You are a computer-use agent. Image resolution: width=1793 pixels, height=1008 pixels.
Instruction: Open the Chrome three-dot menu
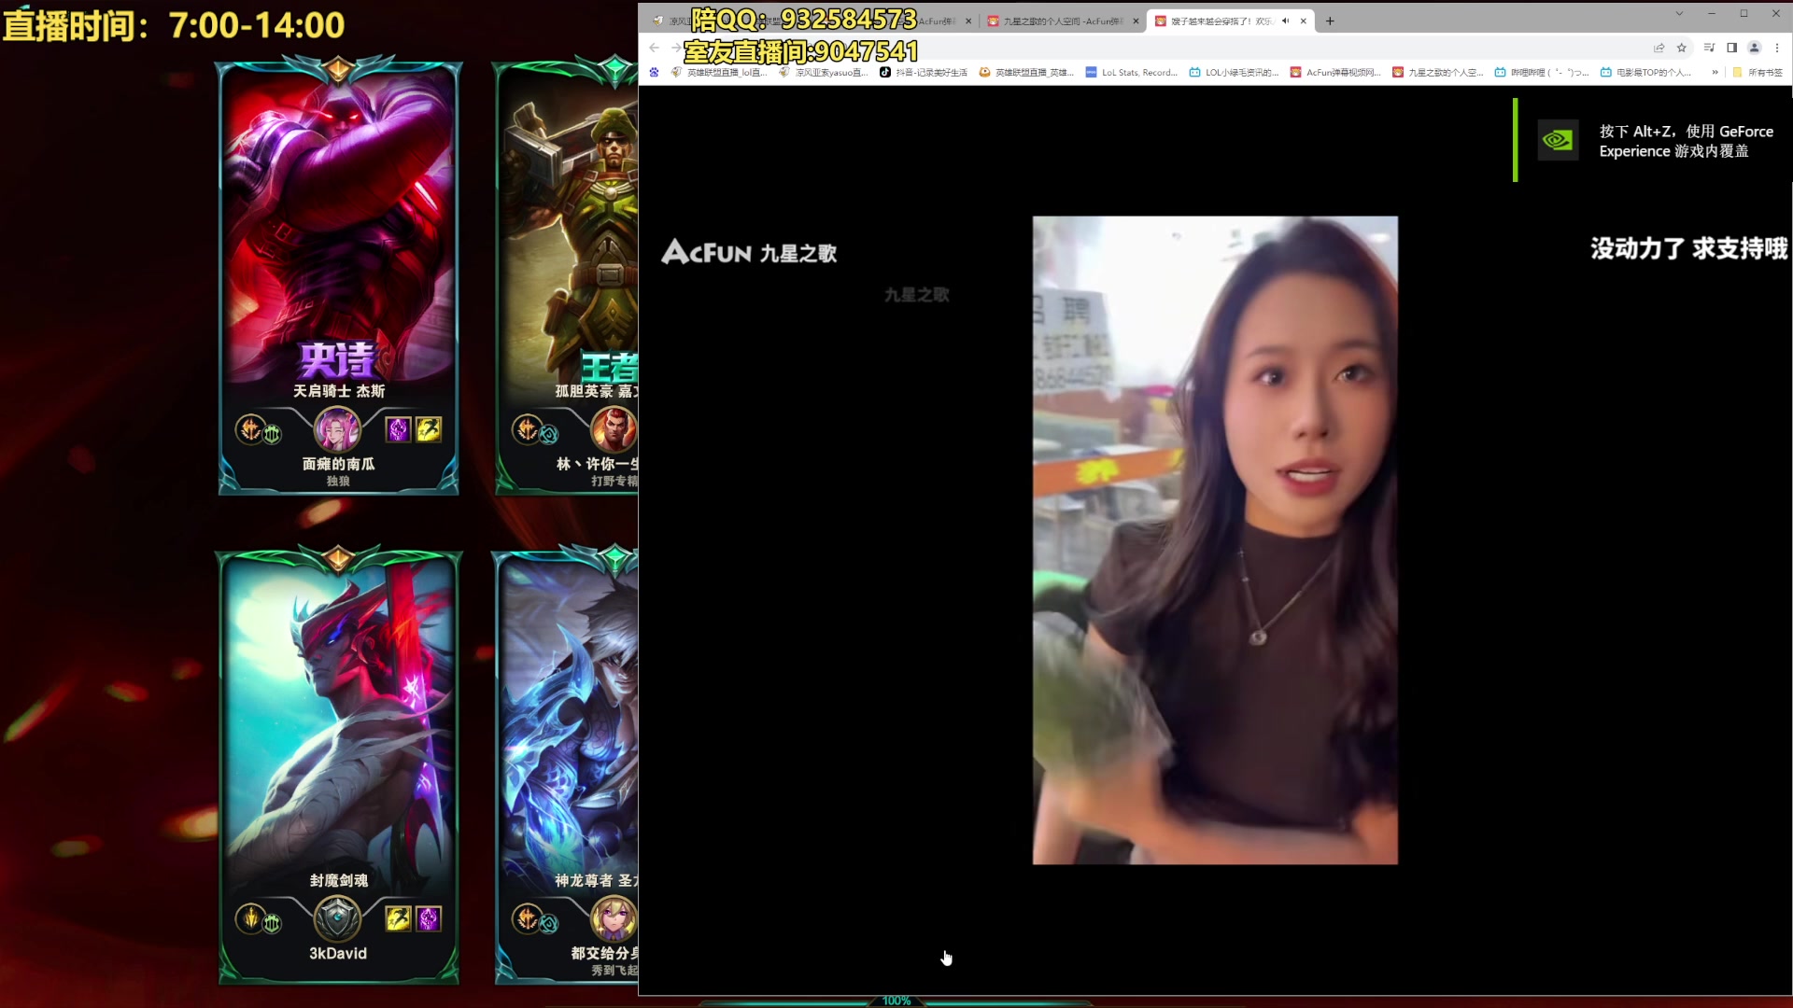click(1777, 48)
